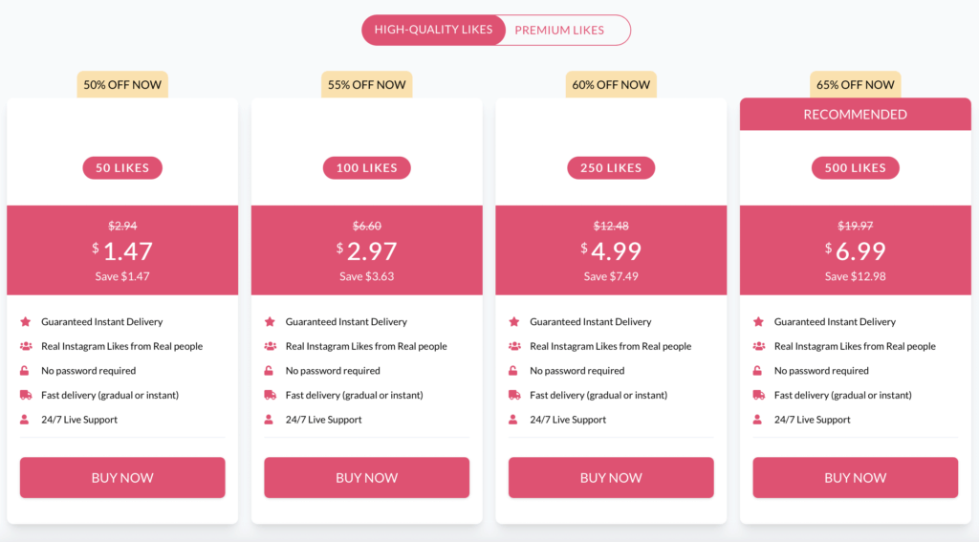
Task: Buy the 250 Likes package now
Action: coord(611,478)
